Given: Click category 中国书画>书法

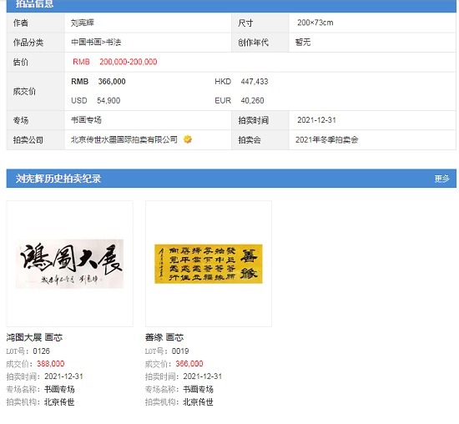Looking at the screenshot, I should point(96,43).
